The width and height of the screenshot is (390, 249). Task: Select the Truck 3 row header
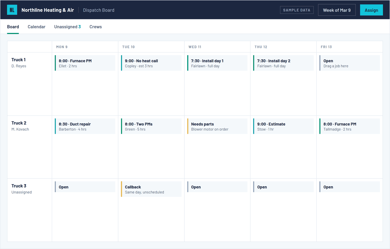pyautogui.click(x=30, y=210)
